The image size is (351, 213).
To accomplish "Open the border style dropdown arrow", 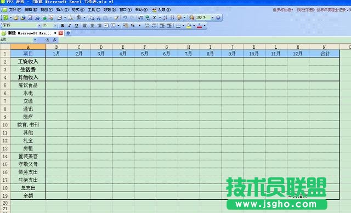I will click(x=183, y=26).
